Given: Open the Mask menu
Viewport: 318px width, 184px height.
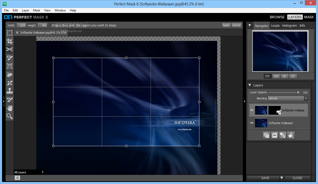Looking at the screenshot, I should click(37, 10).
